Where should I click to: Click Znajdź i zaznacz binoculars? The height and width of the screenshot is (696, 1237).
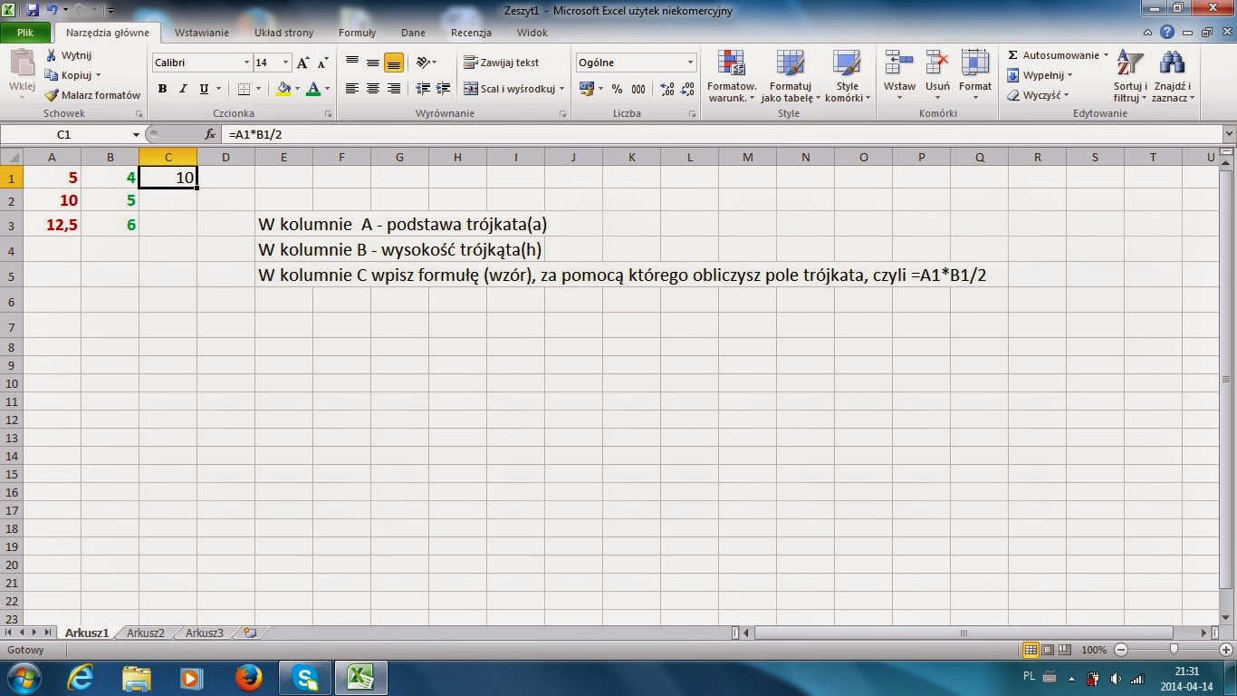(1172, 63)
